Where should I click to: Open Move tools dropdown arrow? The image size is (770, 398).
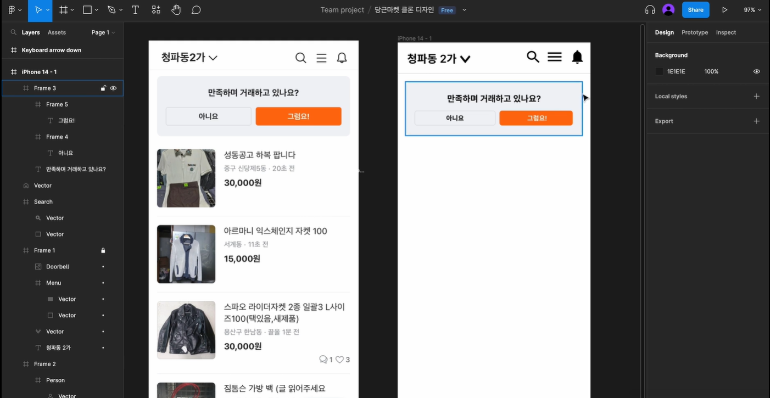(x=48, y=10)
